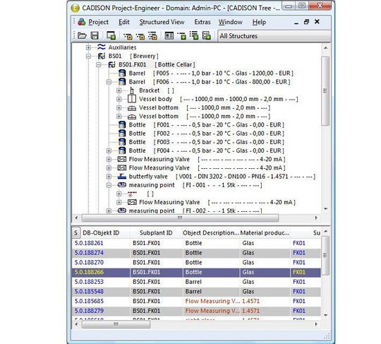This screenshot has width=381, height=344.
Task: Select the Vessel body tree row
Action: 218,99
